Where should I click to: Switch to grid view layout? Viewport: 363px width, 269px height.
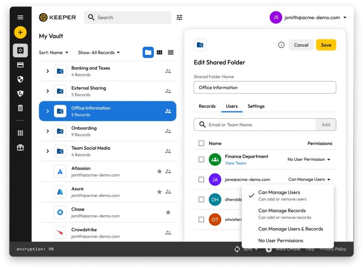pyautogui.click(x=159, y=52)
